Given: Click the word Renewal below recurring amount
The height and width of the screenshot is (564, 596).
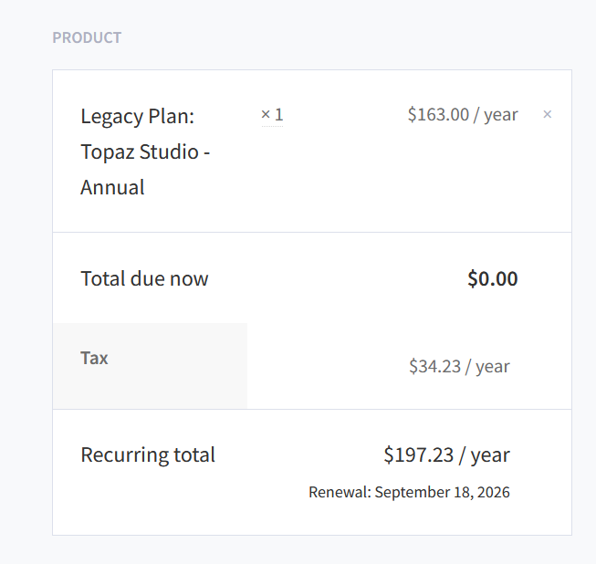Looking at the screenshot, I should tap(339, 493).
